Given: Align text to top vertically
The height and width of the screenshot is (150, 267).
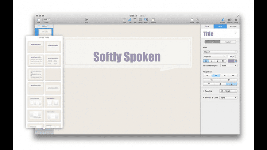Looking at the screenshot, I should click(x=209, y=84).
